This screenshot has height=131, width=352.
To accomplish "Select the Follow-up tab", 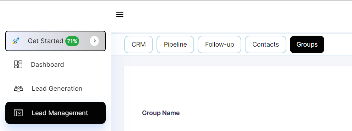I will tap(219, 44).
